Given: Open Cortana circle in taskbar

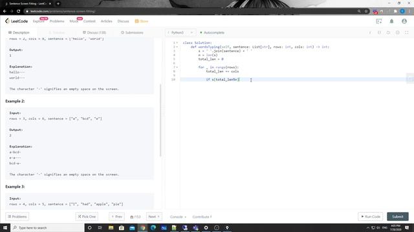Looking at the screenshot, I should coord(89,227).
